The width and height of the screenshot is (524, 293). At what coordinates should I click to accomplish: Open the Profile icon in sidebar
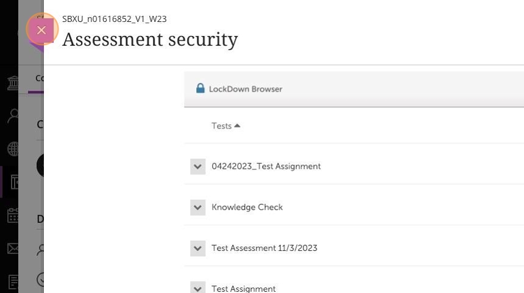pos(12,116)
